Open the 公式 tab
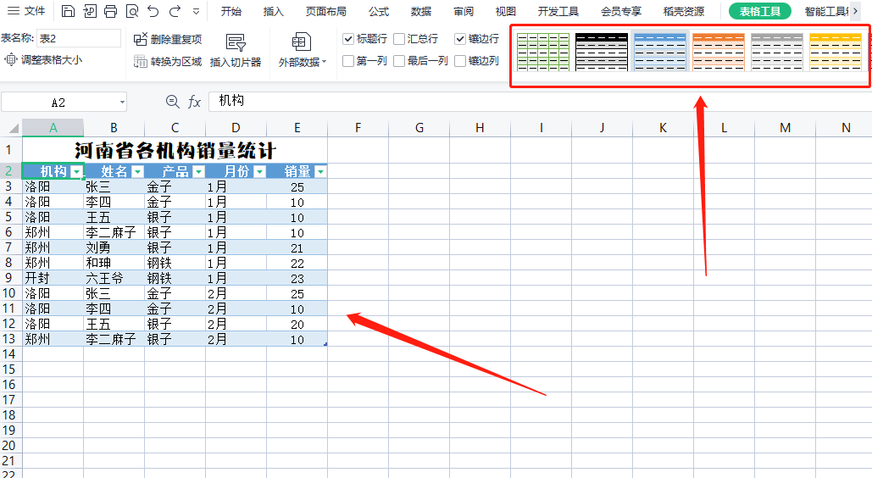This screenshot has height=478, width=872. (379, 11)
